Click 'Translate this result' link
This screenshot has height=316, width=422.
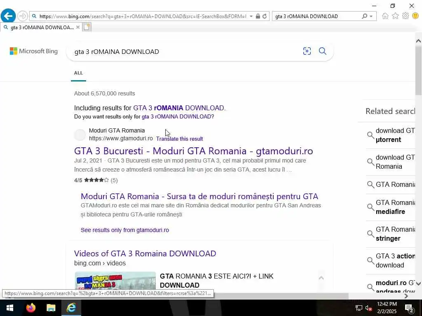(180, 139)
